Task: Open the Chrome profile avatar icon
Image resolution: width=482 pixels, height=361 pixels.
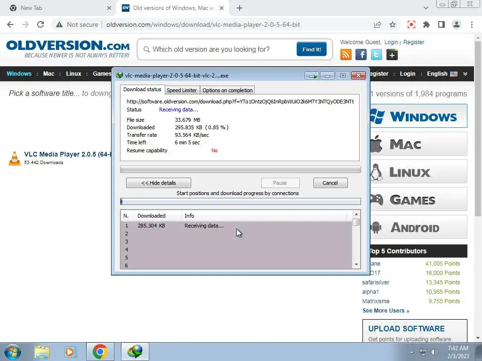Action: tap(457, 24)
